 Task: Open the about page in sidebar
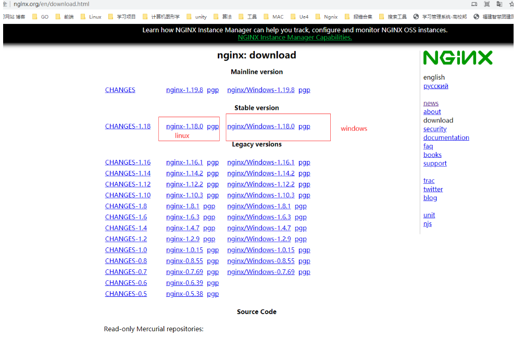(x=432, y=112)
